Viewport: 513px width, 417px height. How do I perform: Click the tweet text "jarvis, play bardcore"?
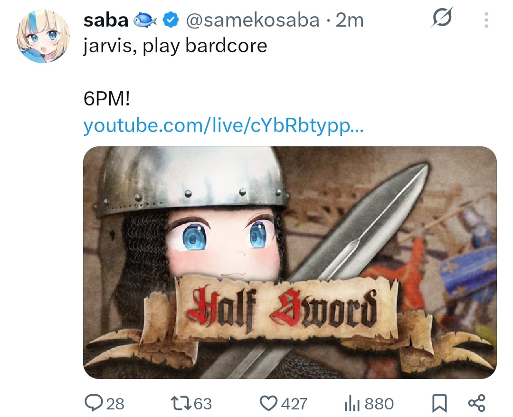tap(175, 46)
